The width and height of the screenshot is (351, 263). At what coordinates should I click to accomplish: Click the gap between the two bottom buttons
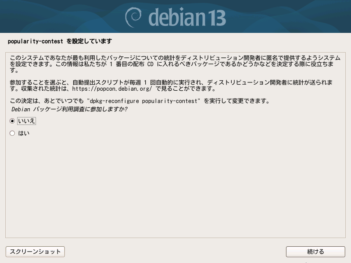click(175, 252)
